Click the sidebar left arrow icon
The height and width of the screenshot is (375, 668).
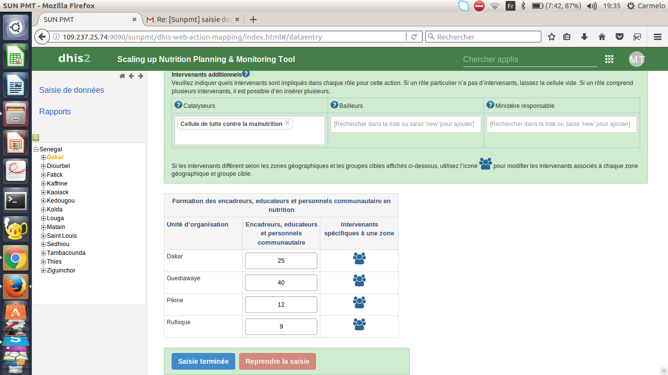click(x=131, y=76)
